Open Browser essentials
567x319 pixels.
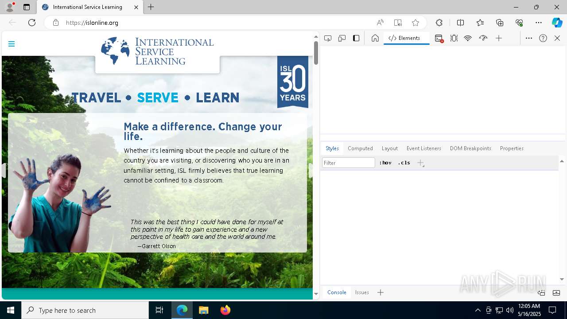(519, 23)
